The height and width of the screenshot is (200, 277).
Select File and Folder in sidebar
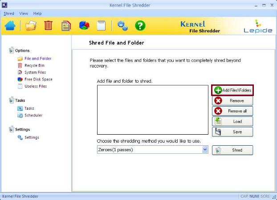coord(38,59)
